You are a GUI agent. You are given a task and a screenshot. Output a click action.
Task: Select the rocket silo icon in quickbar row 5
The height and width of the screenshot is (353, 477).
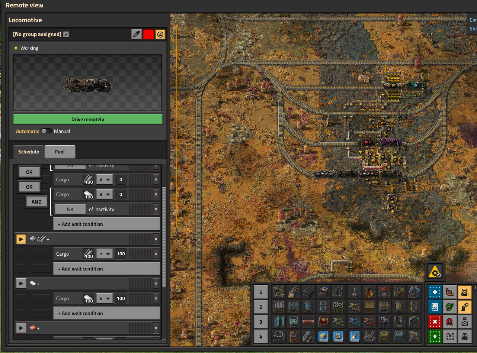(355, 292)
